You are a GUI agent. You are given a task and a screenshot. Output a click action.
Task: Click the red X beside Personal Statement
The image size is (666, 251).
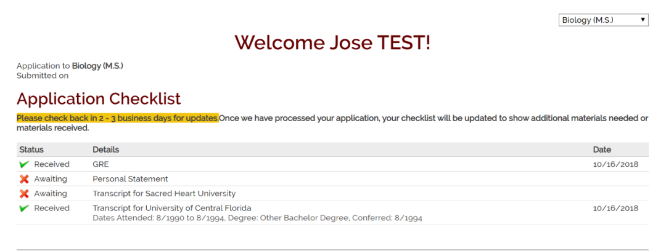point(24,179)
